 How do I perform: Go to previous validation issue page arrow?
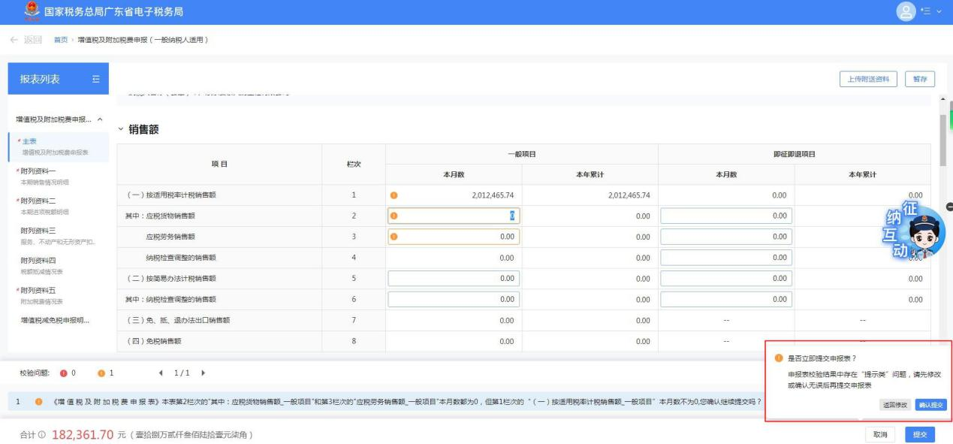161,373
